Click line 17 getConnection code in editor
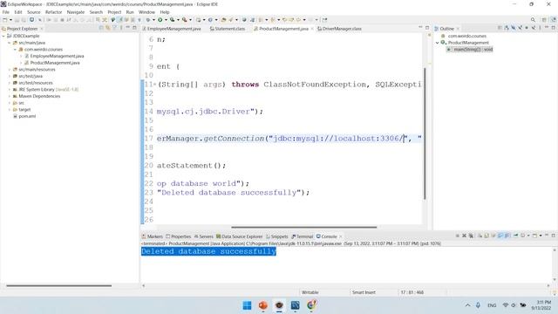The height and width of the screenshot is (314, 558). (289, 139)
